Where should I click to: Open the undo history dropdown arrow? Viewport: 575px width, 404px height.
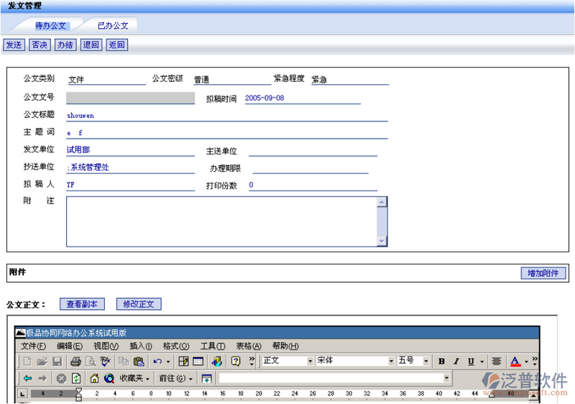[x=168, y=362]
